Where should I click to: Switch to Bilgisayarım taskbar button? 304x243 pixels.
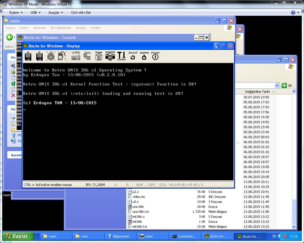coord(121,236)
